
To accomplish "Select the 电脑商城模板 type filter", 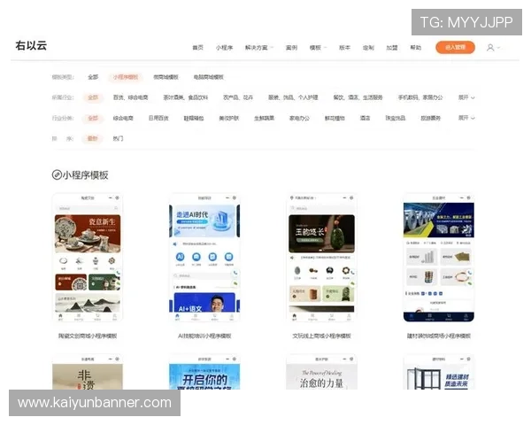I will (208, 77).
